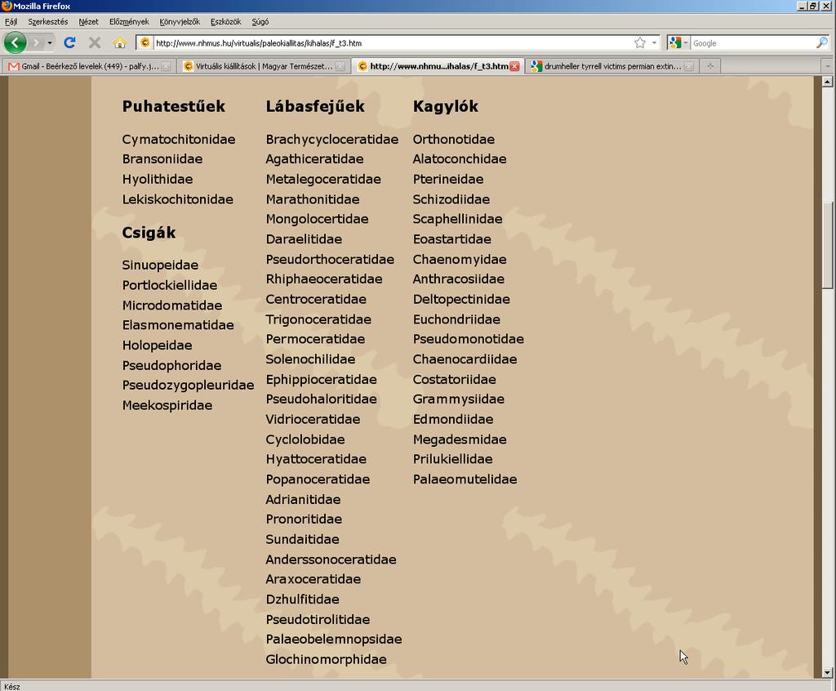Click the Kész status bar text

[11, 687]
